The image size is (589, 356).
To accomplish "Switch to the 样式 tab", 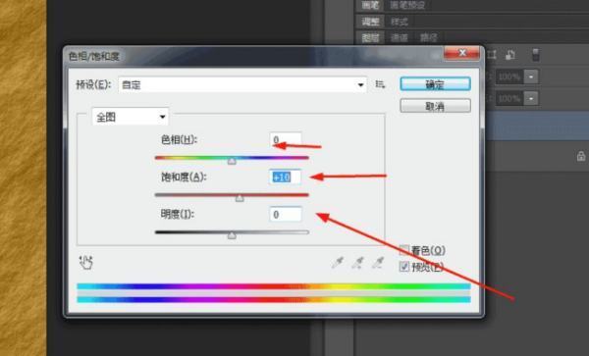I will [x=399, y=22].
